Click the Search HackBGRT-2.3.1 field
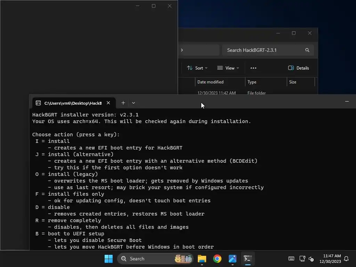The width and height of the screenshot is (356, 267). (268, 50)
